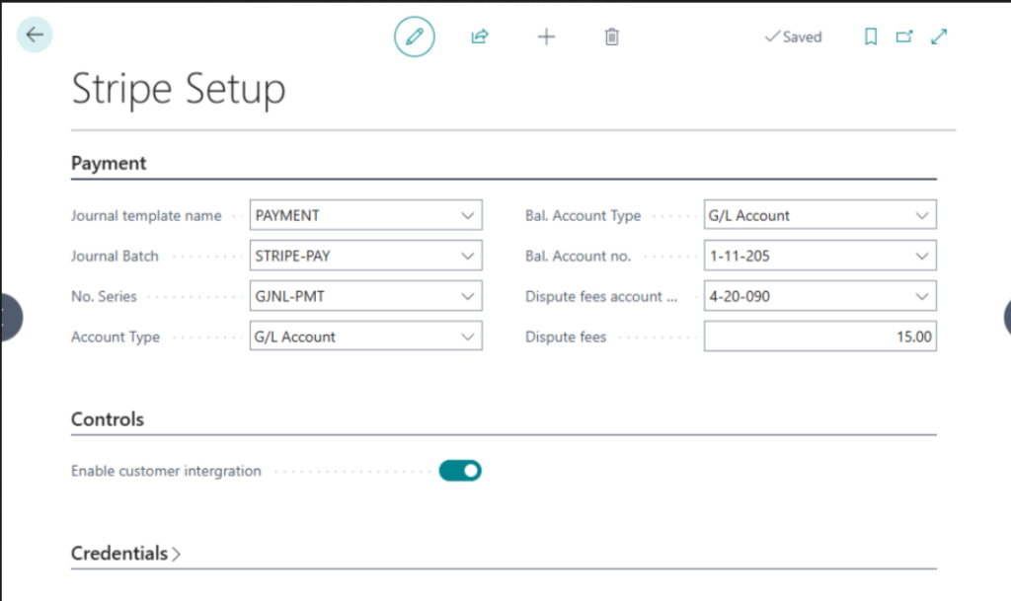
Task: Open page in new window icon
Action: 904,37
